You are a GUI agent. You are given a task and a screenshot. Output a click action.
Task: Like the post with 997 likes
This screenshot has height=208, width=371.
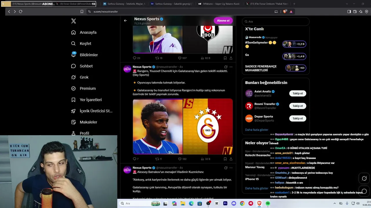pos(182,58)
